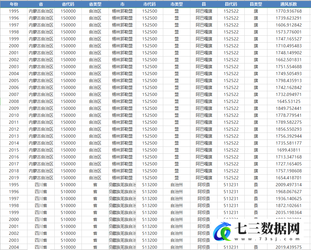This screenshot has width=311, height=250.
Task: Click 自治州 in the 2002 row
Action: tap(177, 233)
